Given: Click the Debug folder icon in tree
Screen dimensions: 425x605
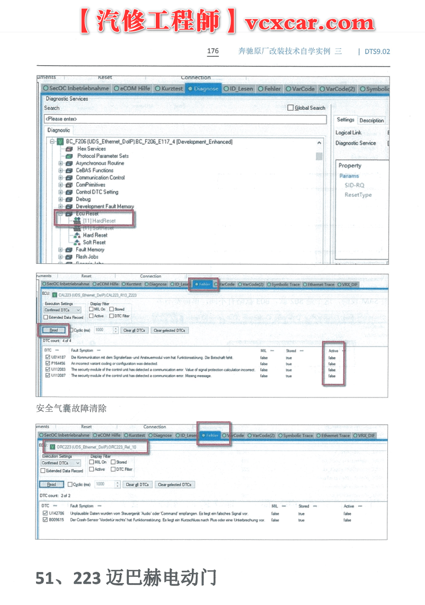Looking at the screenshot, I should click(x=69, y=200).
